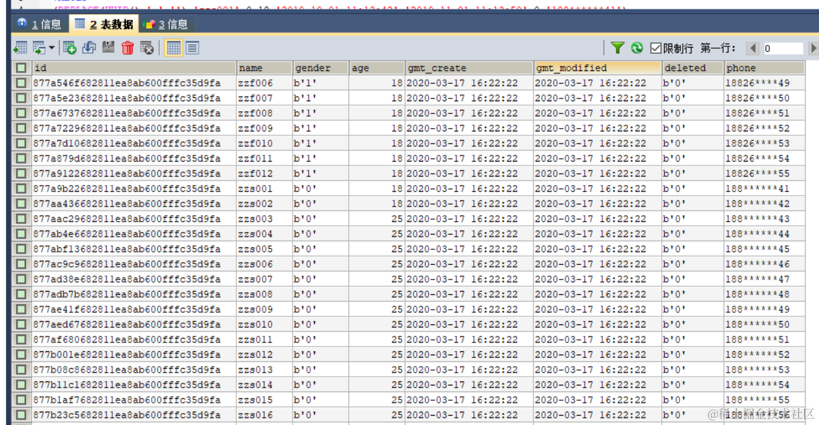Open the 3 信息 tab
Viewport: 819px width, 425px height.
click(166, 25)
